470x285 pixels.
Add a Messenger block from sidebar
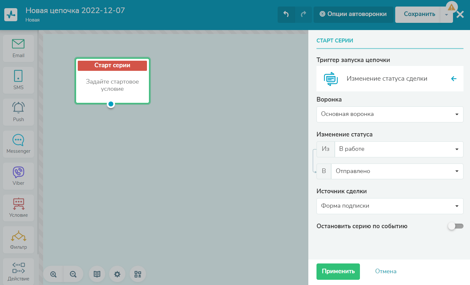click(x=18, y=144)
